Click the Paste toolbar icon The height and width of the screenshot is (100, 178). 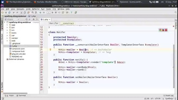click(28, 12)
